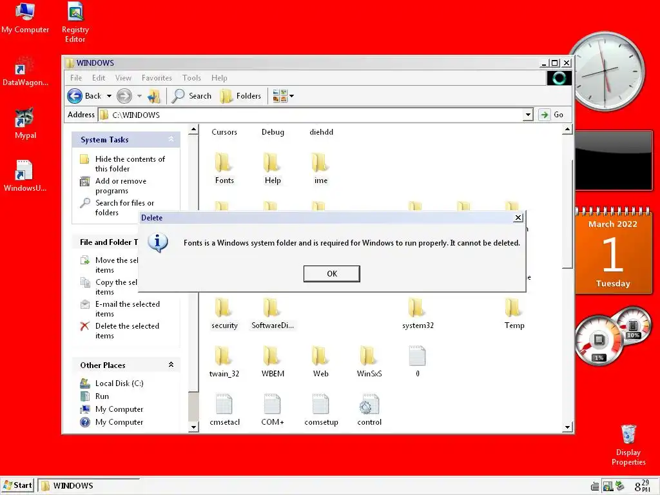This screenshot has width=660, height=495.
Task: Select the WindowsU... desktop shortcut
Action: 25,176
